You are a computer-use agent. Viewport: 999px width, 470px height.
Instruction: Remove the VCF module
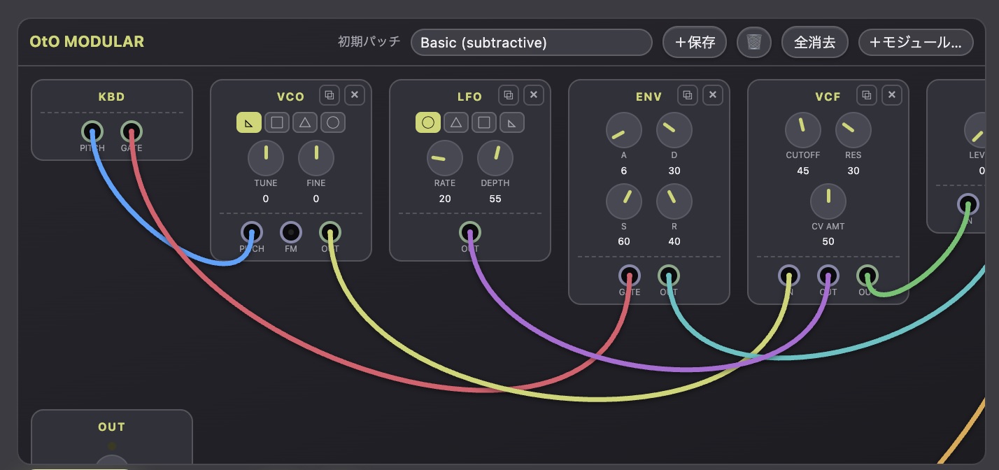(x=892, y=95)
